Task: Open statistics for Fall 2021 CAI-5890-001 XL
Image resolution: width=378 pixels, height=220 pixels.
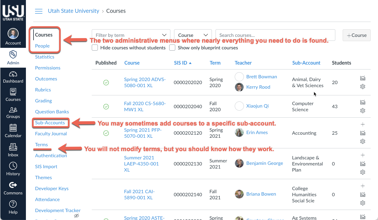Action: pos(363,194)
